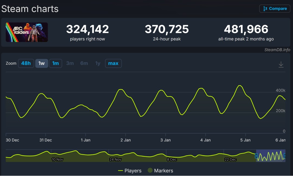Set chart zoom to 48h
The image size is (293, 176).
pyautogui.click(x=26, y=63)
